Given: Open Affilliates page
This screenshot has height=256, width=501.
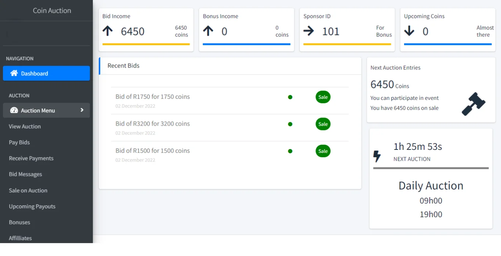Looking at the screenshot, I should (x=20, y=238).
